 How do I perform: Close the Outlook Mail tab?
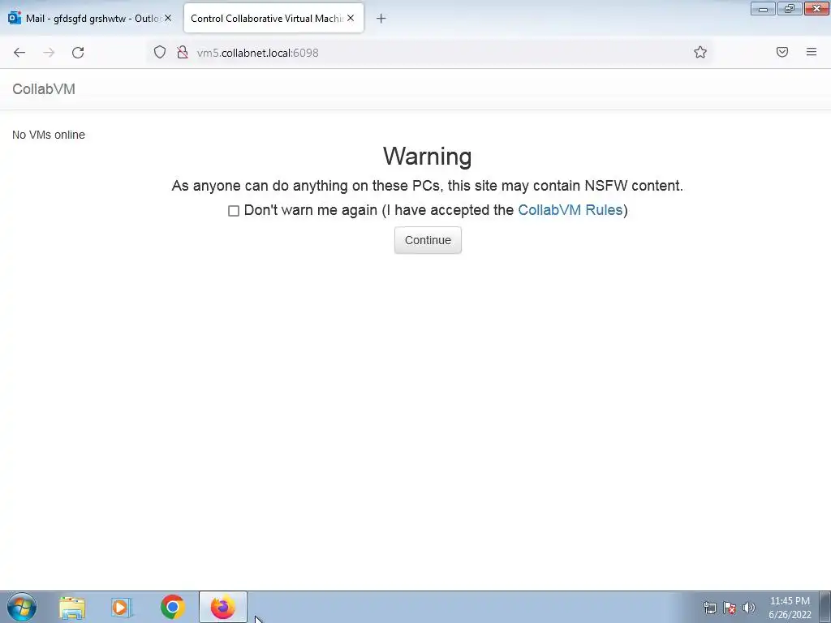click(167, 18)
